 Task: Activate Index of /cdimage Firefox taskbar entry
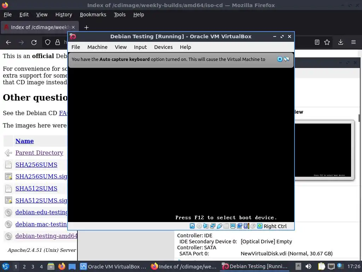click(184, 266)
